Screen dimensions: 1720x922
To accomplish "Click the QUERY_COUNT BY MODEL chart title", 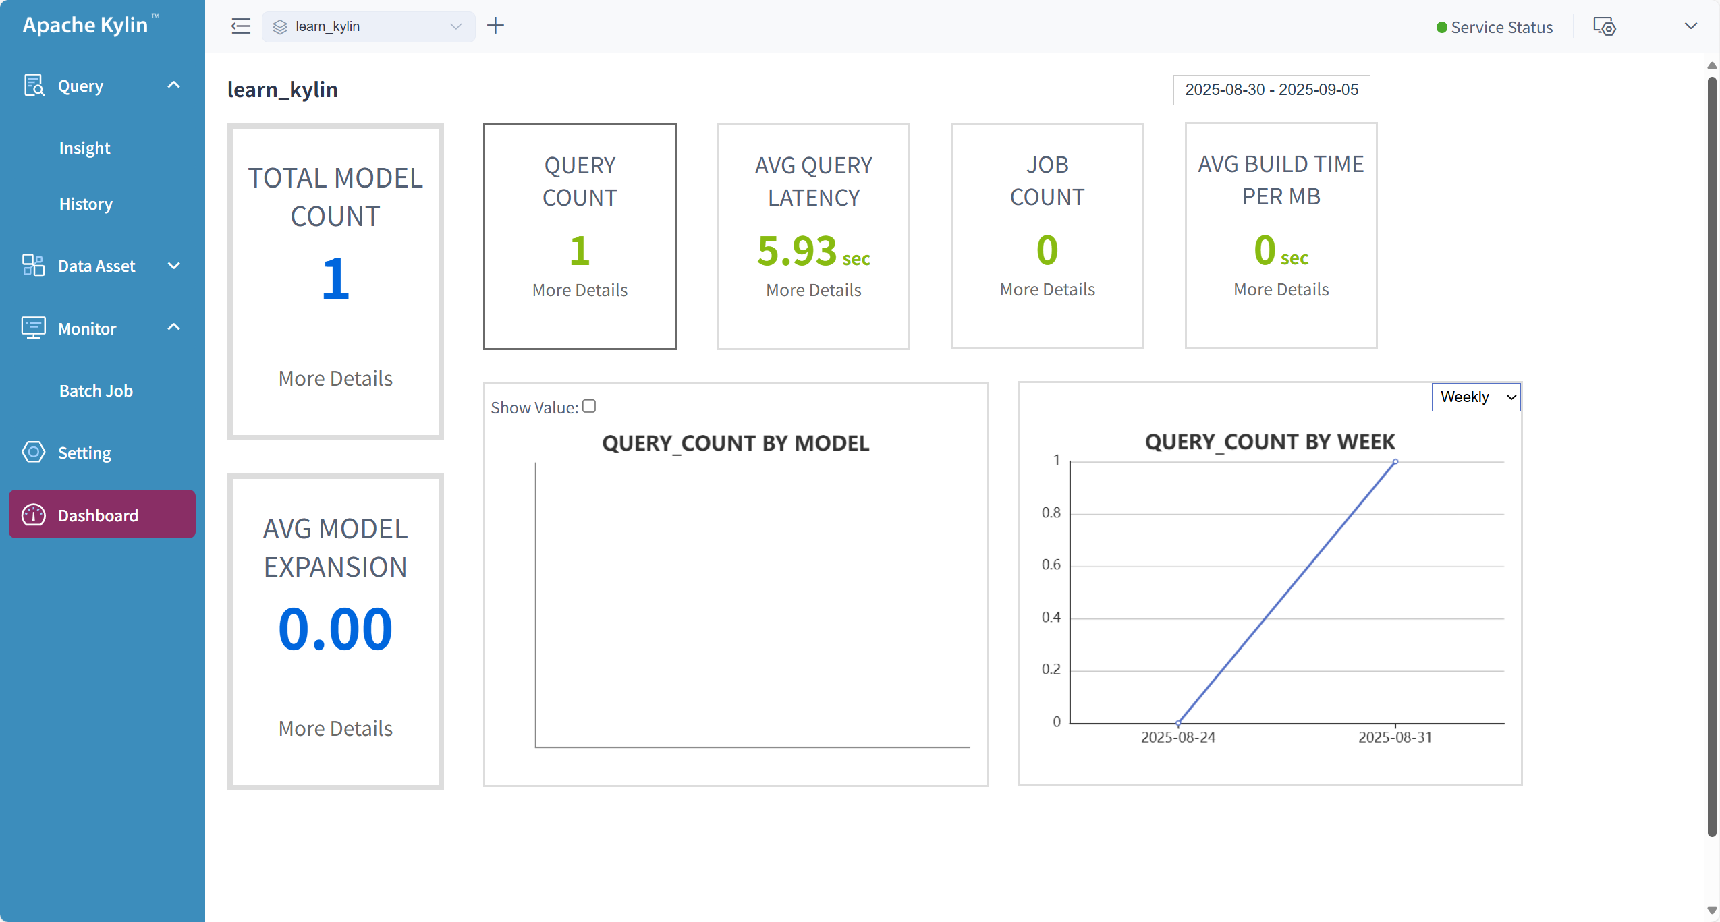I will (736, 443).
